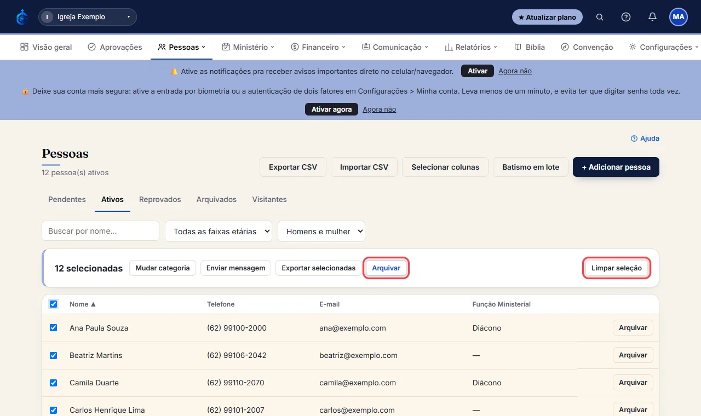
Task: Go to Aprovações check-circle item
Action: pos(91,47)
